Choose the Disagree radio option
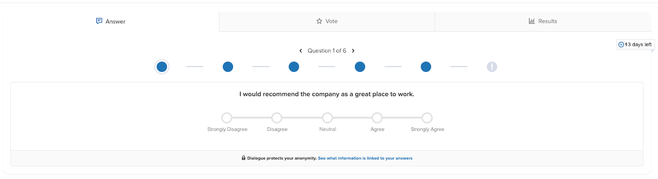Image resolution: width=658 pixels, height=179 pixels. click(x=277, y=118)
